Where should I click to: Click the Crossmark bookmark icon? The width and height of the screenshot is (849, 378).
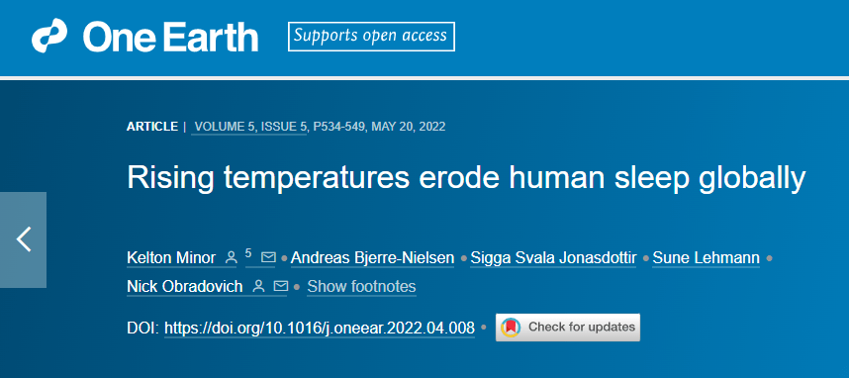(x=511, y=328)
